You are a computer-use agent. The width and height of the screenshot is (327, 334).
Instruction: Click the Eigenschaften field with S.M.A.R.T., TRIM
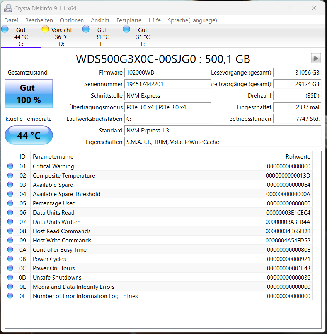click(x=223, y=142)
